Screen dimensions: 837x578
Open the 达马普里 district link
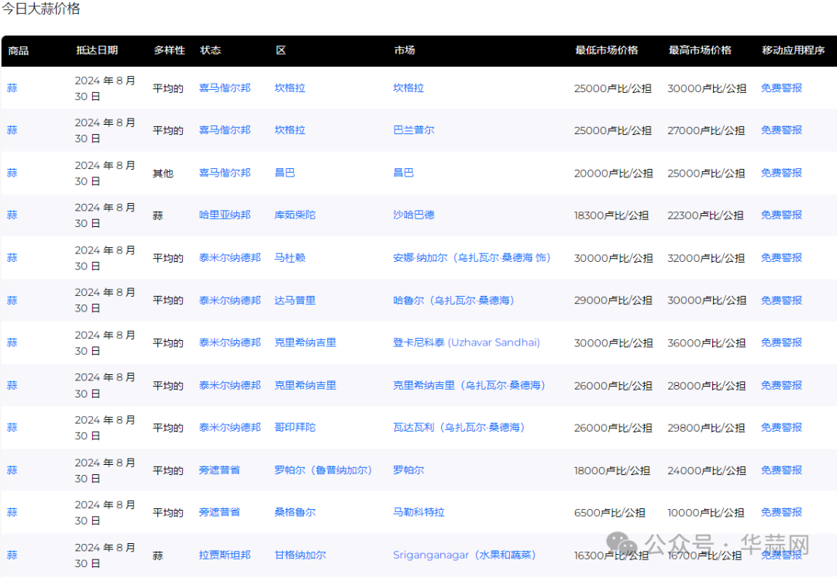pos(294,301)
